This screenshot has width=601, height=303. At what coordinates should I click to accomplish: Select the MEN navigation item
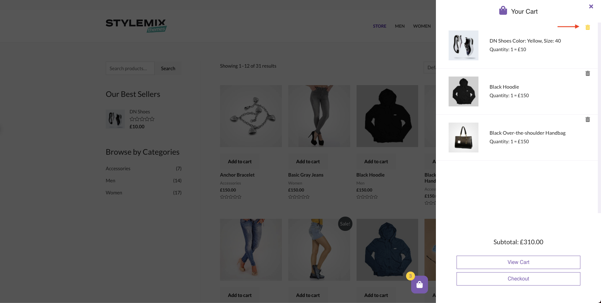click(400, 26)
